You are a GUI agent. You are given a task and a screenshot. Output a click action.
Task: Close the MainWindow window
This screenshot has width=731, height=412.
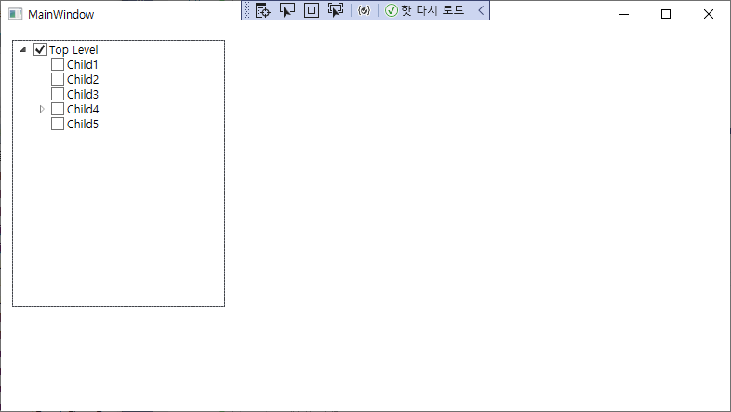tap(708, 14)
